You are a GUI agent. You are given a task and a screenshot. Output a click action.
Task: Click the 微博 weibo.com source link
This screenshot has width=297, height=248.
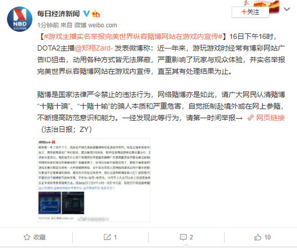(96, 25)
